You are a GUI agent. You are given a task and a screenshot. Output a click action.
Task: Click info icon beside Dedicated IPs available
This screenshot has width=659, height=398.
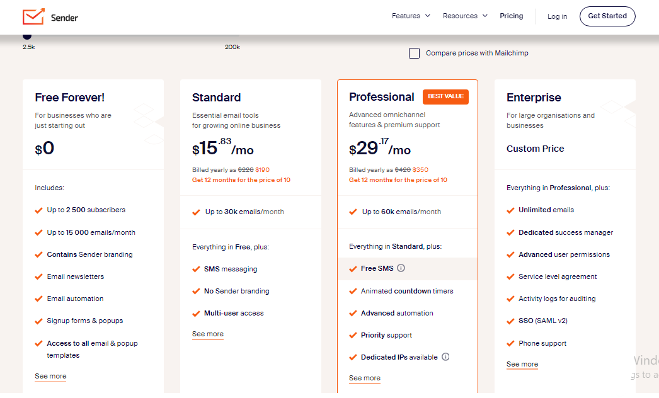[x=445, y=357]
